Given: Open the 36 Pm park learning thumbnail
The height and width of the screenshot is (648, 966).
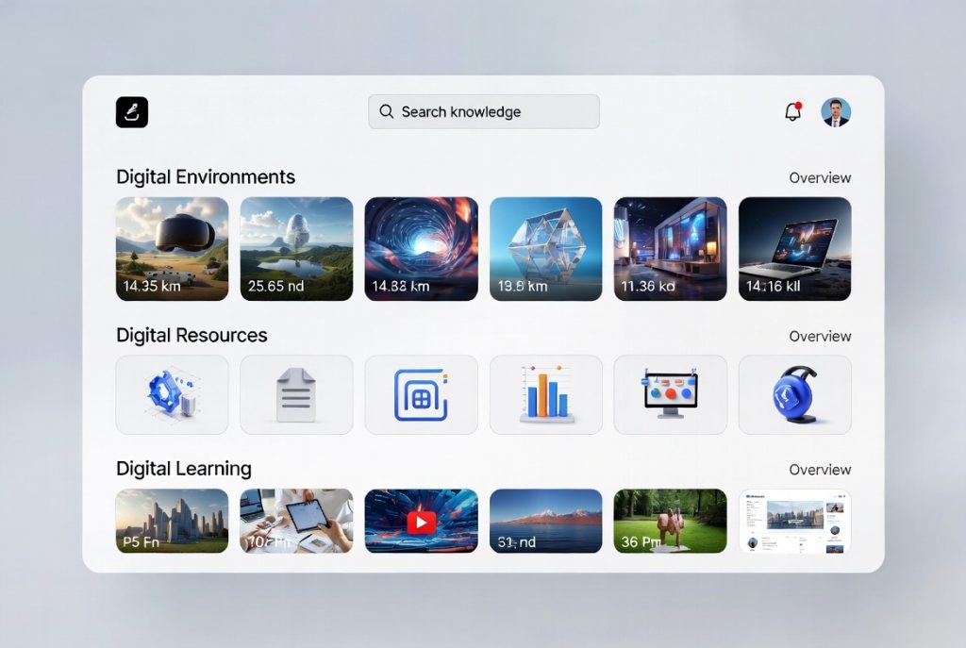Looking at the screenshot, I should pyautogui.click(x=670, y=521).
